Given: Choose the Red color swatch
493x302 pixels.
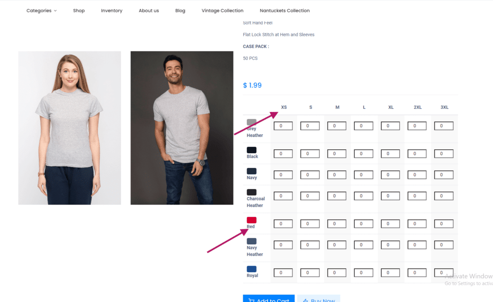Looking at the screenshot, I should 251,220.
